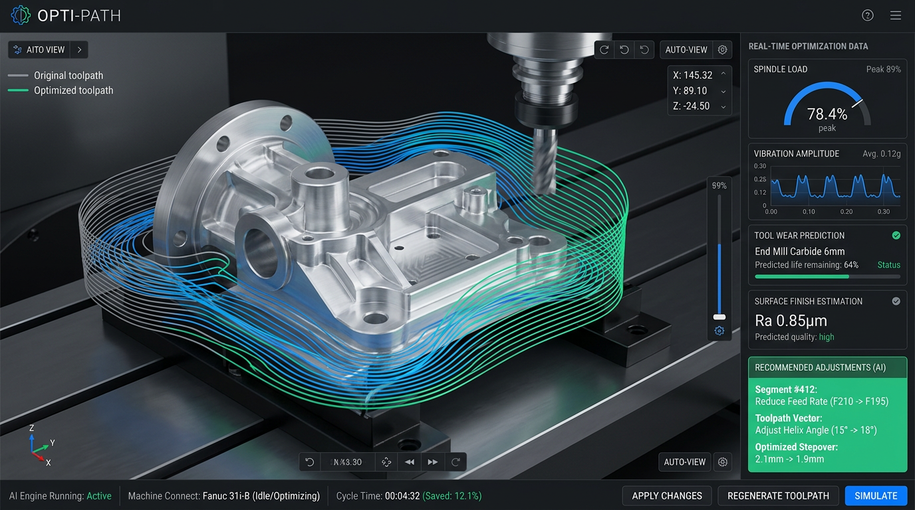Image resolution: width=915 pixels, height=510 pixels.
Task: Click AUTO-VIEW button above the XYZ coordinates
Action: pos(686,50)
